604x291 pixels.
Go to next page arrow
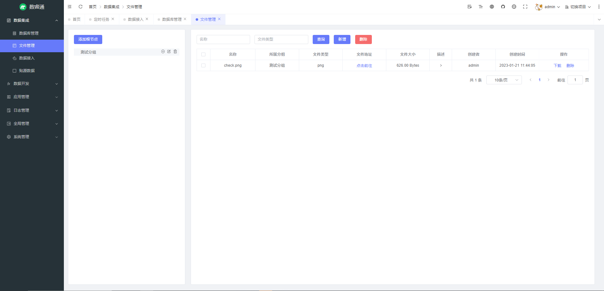tap(548, 80)
